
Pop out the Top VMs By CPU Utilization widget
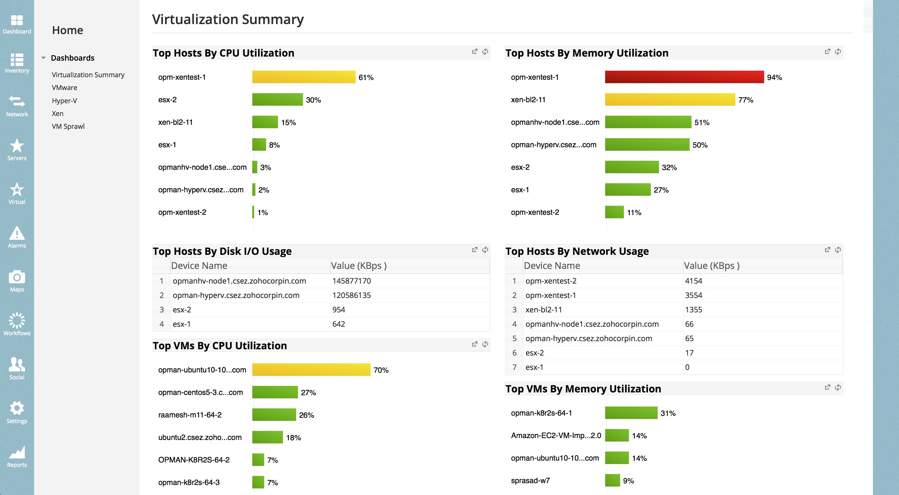tap(475, 344)
